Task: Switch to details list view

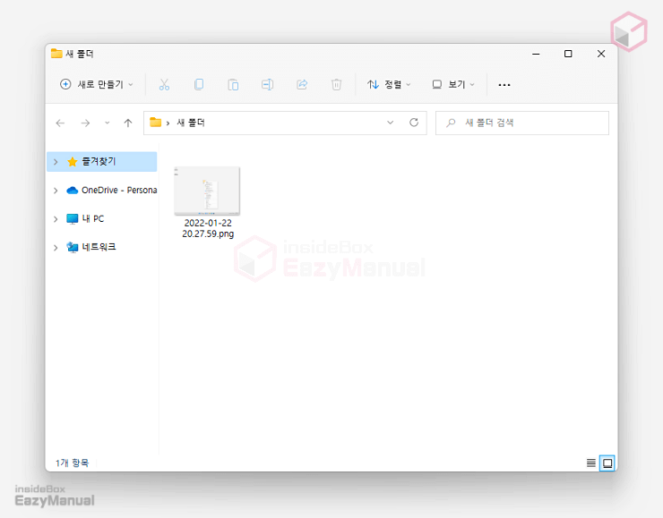Action: [x=591, y=463]
